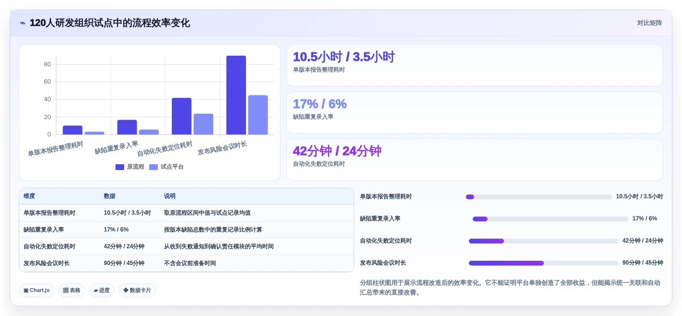Click the 自动化失败定位耗时 progress bar
Viewport: 682px width, 316px height.
(543, 241)
